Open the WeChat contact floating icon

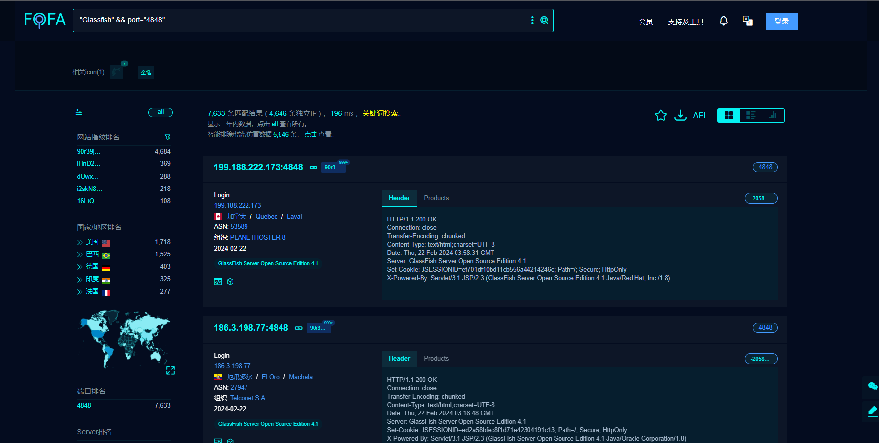coord(872,386)
